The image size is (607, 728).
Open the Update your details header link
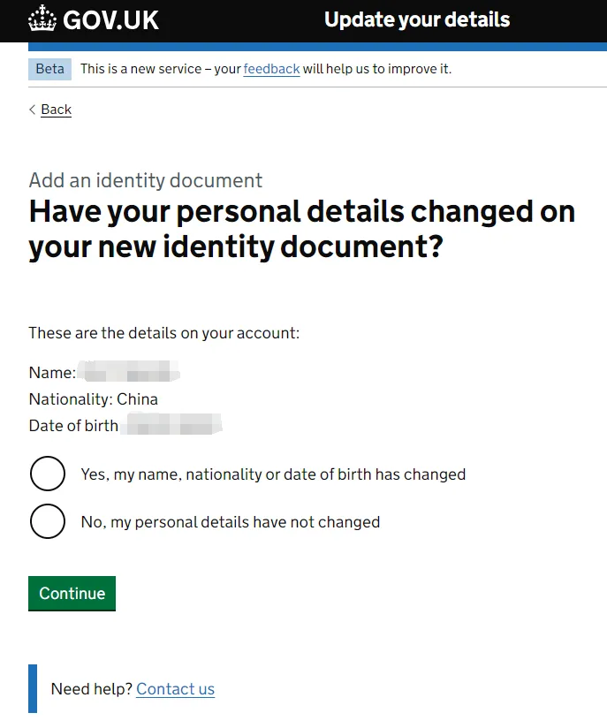pos(416,20)
